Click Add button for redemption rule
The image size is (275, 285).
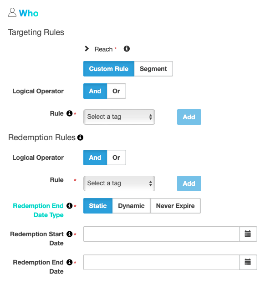point(189,183)
